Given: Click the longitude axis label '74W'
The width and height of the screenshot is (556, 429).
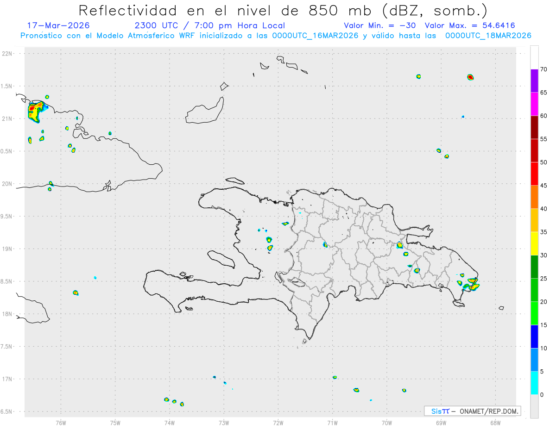Looking at the screenshot, I should tap(169, 423).
